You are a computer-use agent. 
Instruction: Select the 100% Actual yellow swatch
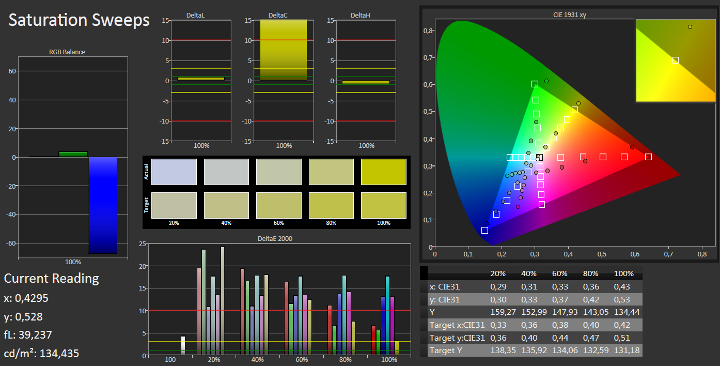384,172
